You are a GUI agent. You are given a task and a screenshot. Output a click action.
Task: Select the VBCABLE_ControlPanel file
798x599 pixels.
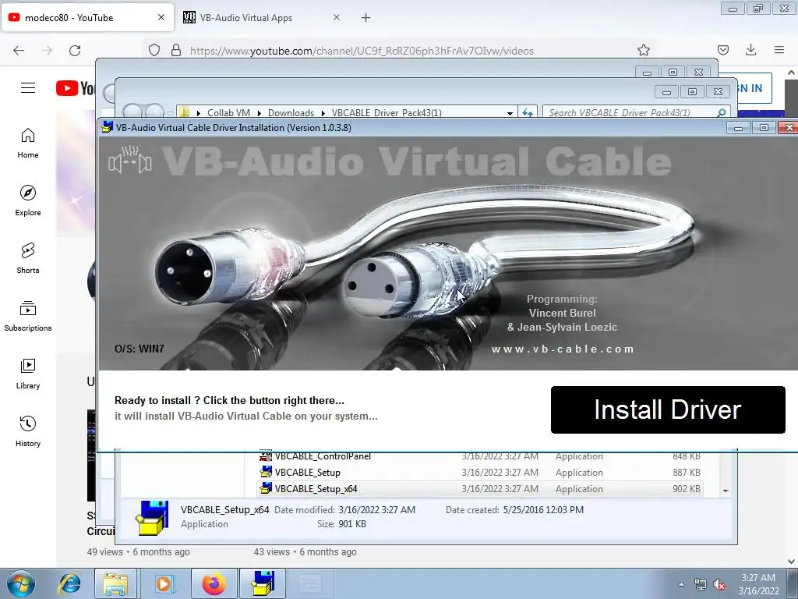(x=323, y=455)
